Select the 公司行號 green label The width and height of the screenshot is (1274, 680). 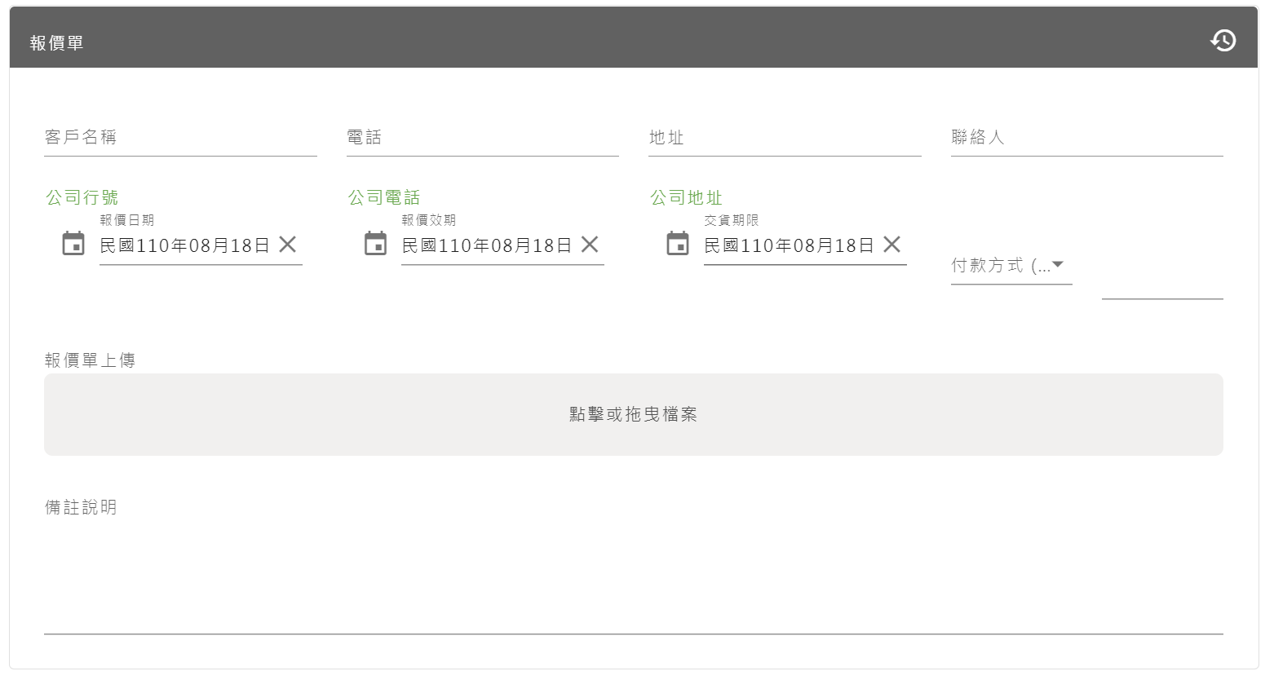tap(82, 196)
